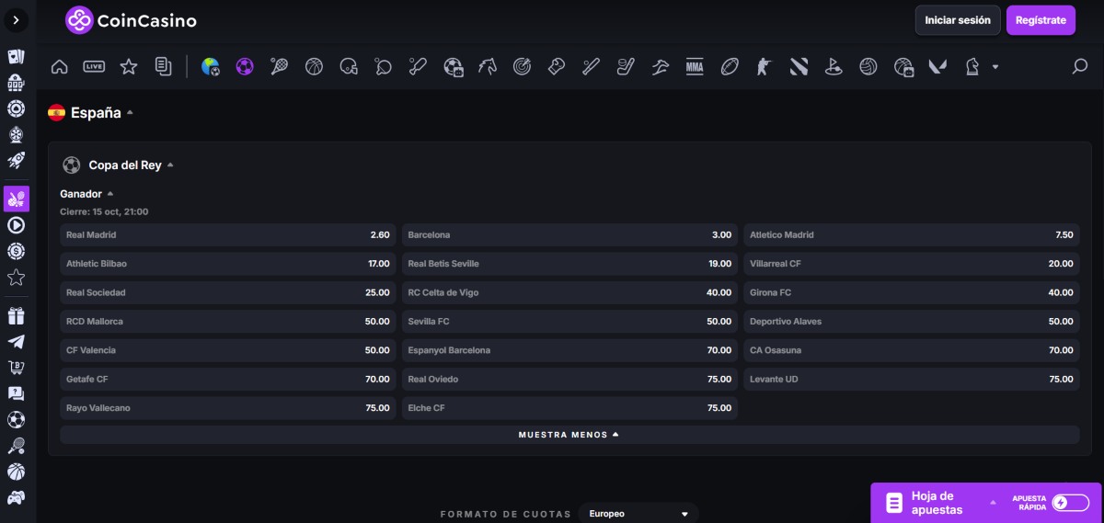The height and width of the screenshot is (523, 1104).
Task: Click the Iniciar sesión button
Action: [x=957, y=20]
